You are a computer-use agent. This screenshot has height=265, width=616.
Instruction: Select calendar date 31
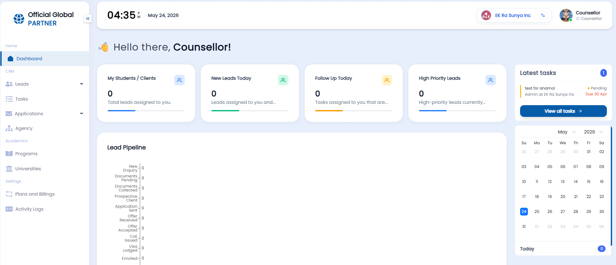[x=524, y=227]
